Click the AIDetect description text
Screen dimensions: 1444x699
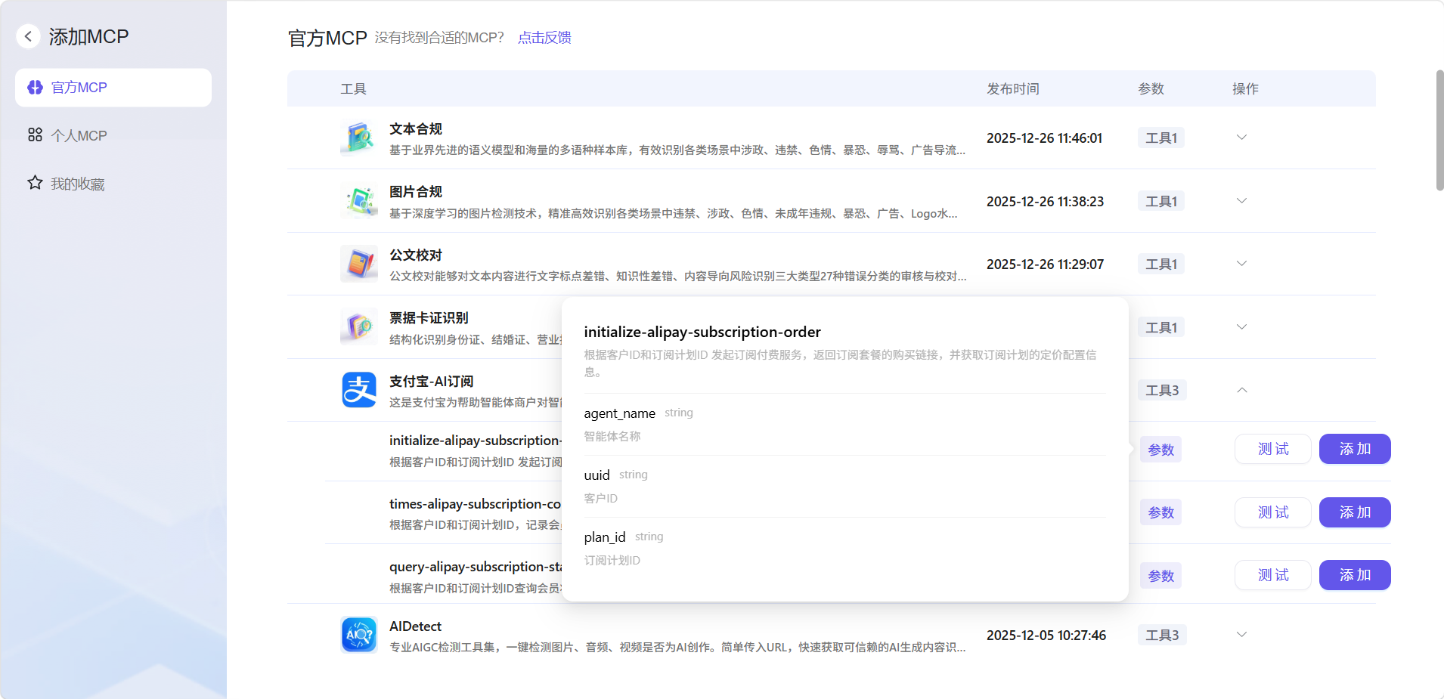pyautogui.click(x=677, y=648)
